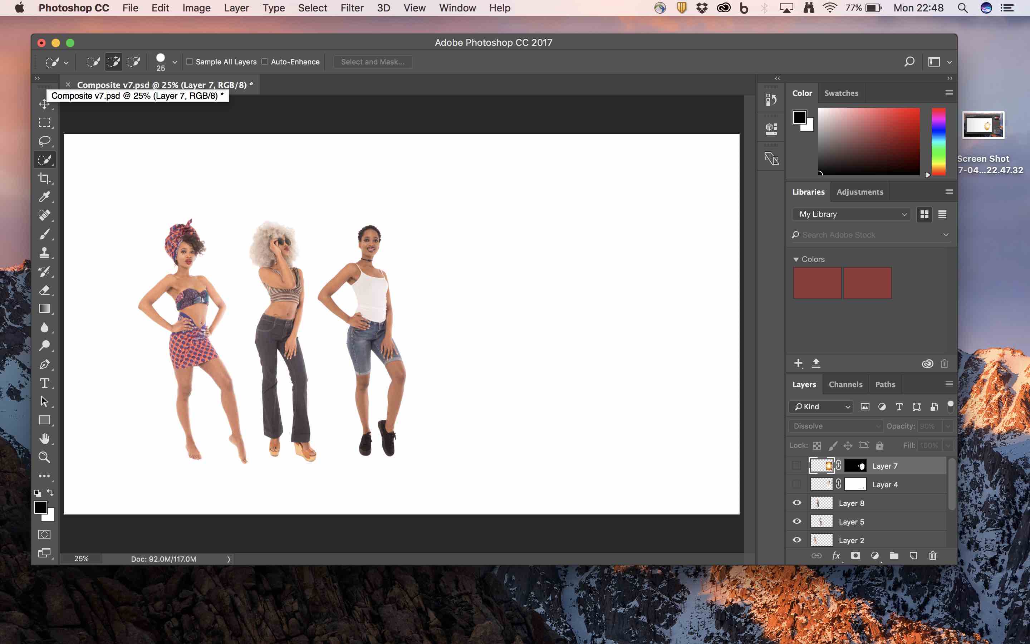
Task: Click the Select and Mask button
Action: [372, 62]
